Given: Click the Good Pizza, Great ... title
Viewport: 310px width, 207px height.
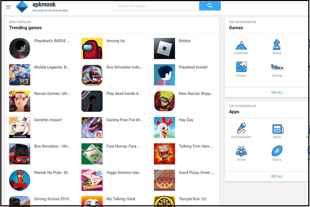Looking at the screenshot, I should tap(196, 172).
